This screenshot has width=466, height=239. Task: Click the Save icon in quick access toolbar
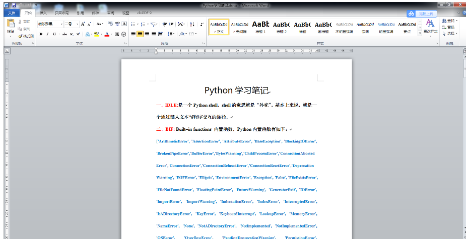pos(14,6)
